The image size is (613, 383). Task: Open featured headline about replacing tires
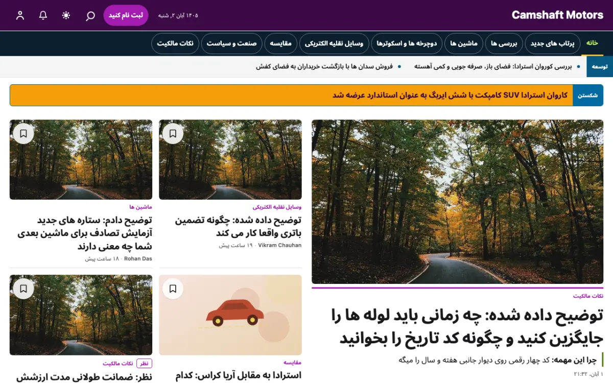pos(467,327)
